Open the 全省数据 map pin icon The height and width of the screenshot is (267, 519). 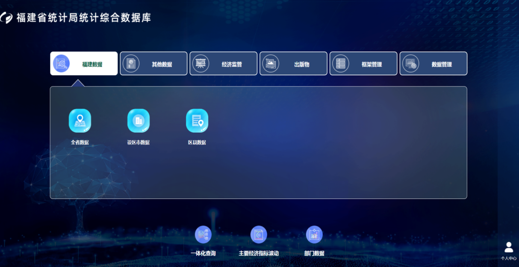coord(80,121)
